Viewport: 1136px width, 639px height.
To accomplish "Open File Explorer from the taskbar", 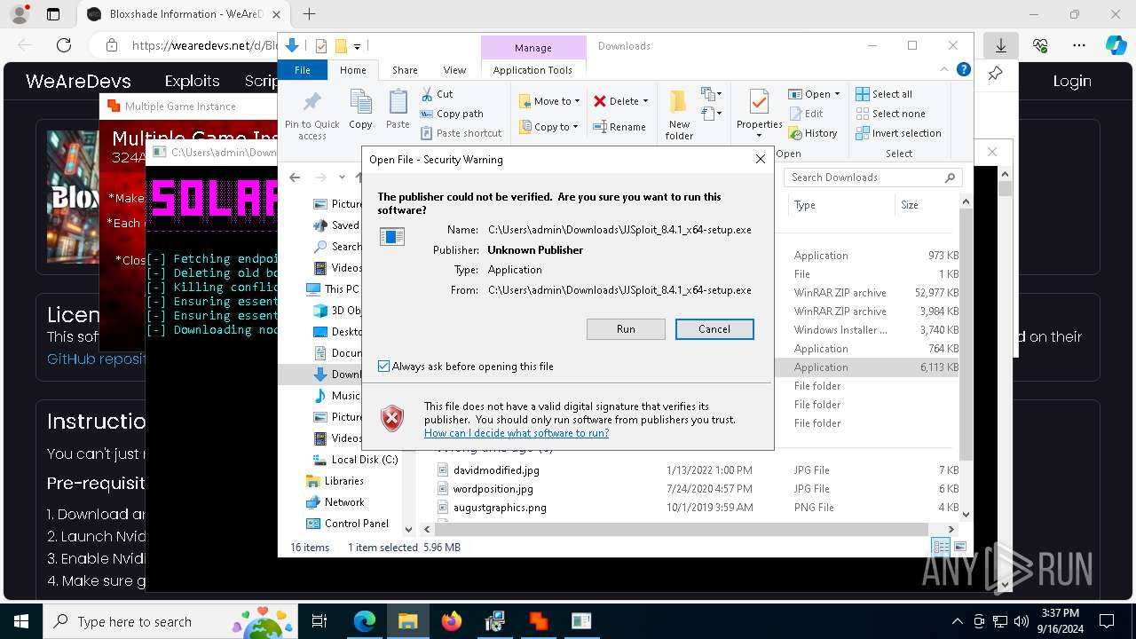I will point(407,621).
